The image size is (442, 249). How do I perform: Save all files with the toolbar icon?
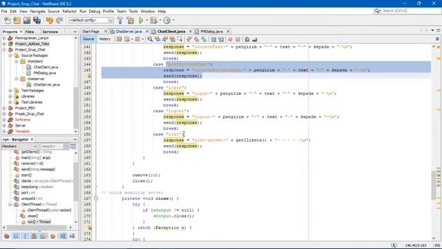(37, 20)
